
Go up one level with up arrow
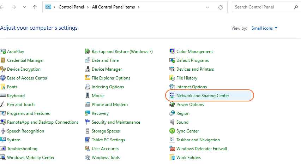(35, 7)
